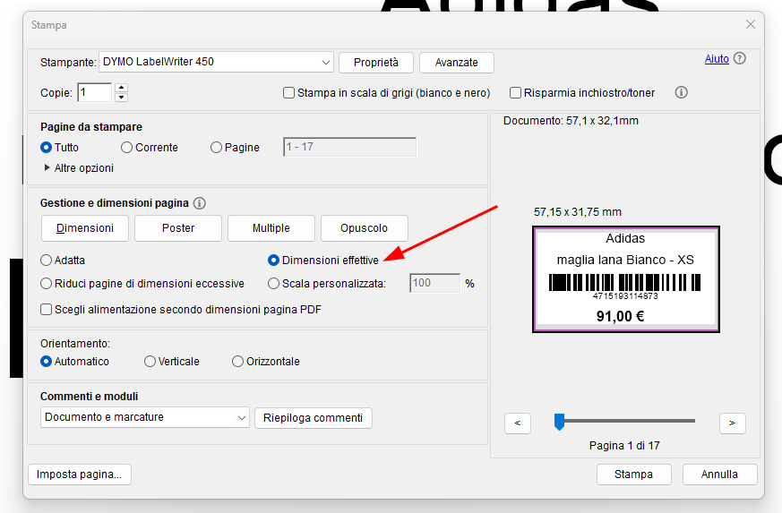
Task: Open Commenti e moduli dropdown list
Action: point(241,417)
